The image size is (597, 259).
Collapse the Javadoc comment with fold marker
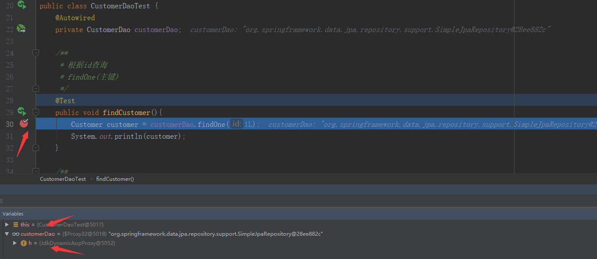36,53
